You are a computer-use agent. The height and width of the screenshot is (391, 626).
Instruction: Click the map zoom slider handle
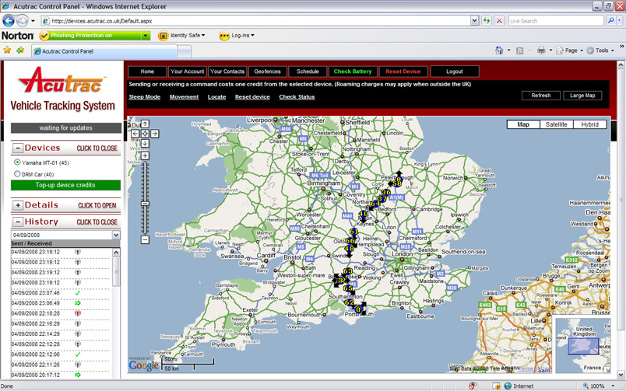click(x=145, y=204)
